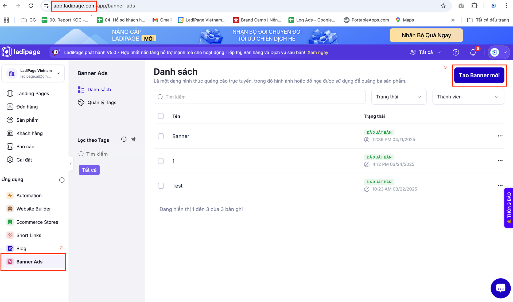513x302 pixels.
Task: Select the checkbox for row 1
Action: (x=161, y=161)
